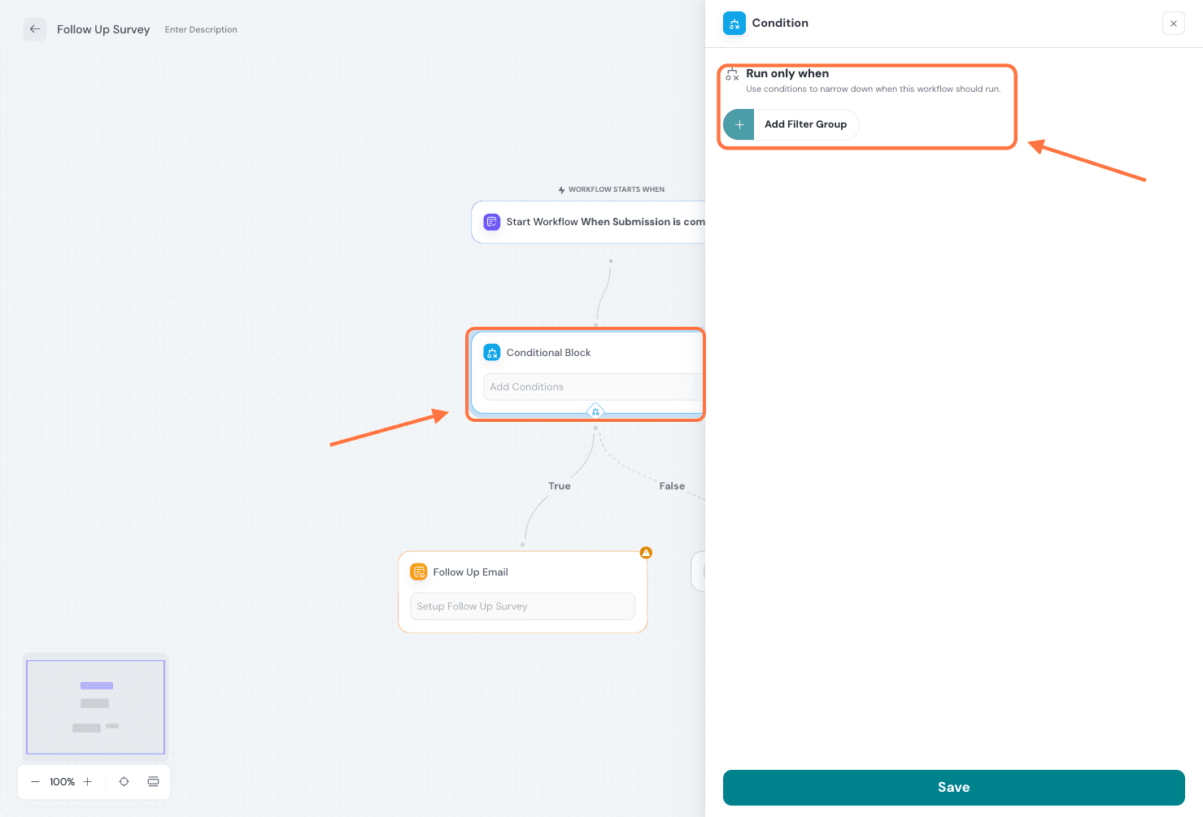Click the back arrow beside Follow Up Survey
Viewport: 1203px width, 817px height.
point(35,29)
